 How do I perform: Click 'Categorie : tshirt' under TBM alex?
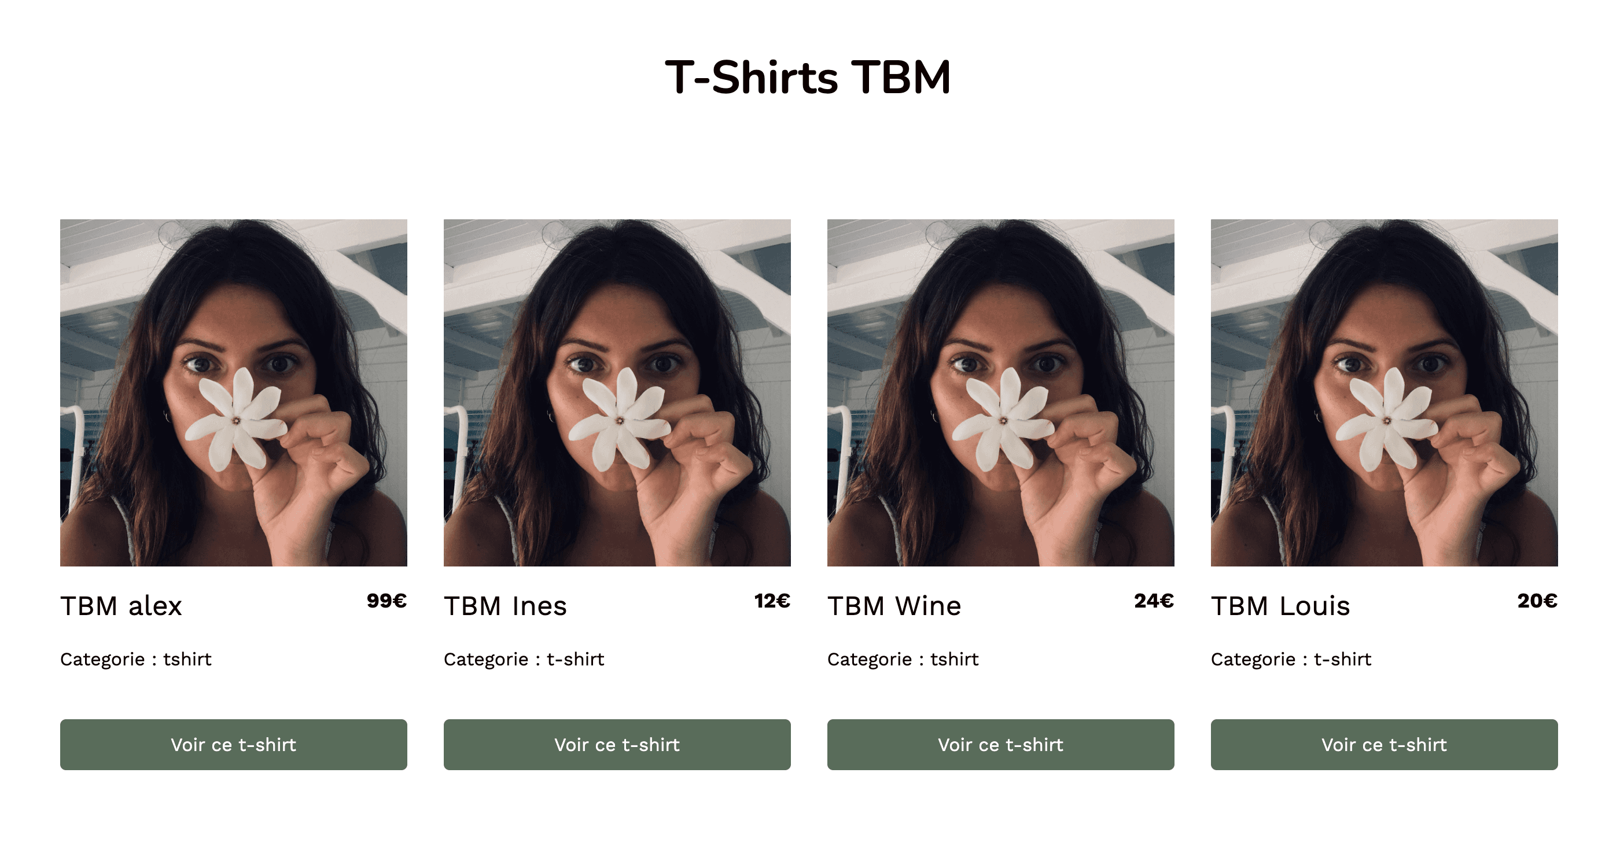point(136,659)
